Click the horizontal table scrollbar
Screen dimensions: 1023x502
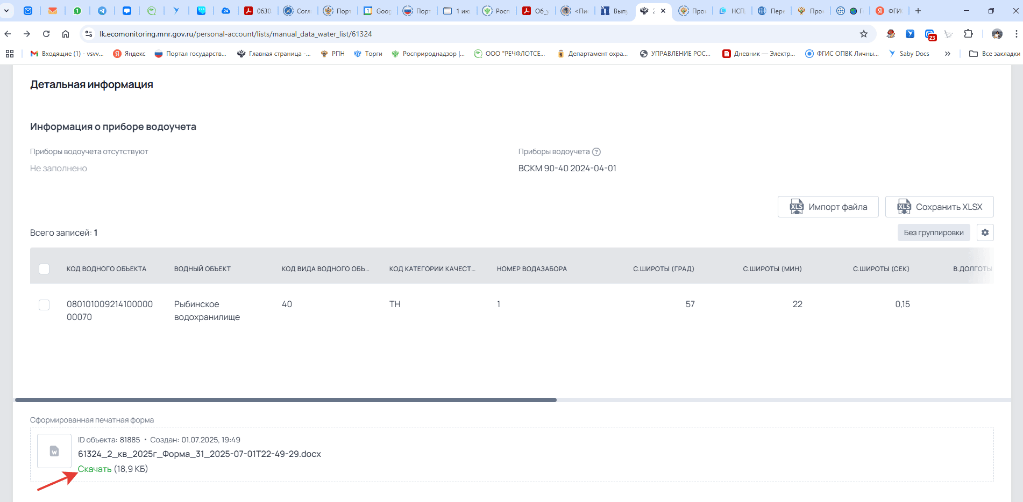point(286,400)
